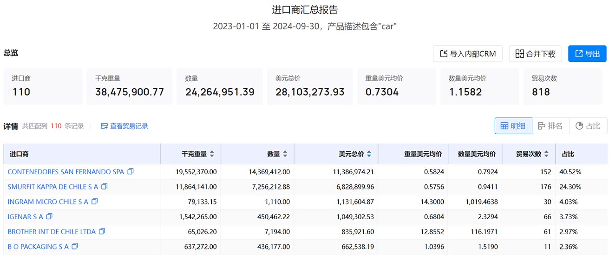Open SMURFIT KAPPA DE CHILE S A link
This screenshot has height=255, width=609.
[x=53, y=187]
